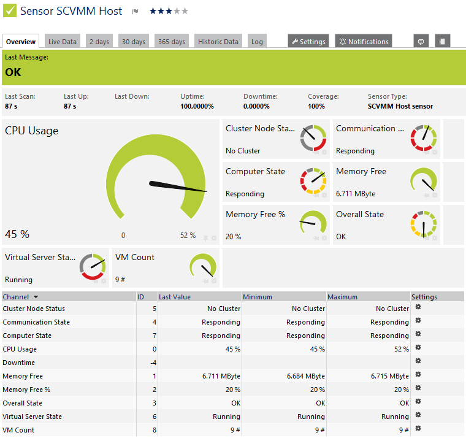Image resolution: width=466 pixels, height=438 pixels.
Task: Click the gear icon on Computer State gauge
Action: point(324,195)
